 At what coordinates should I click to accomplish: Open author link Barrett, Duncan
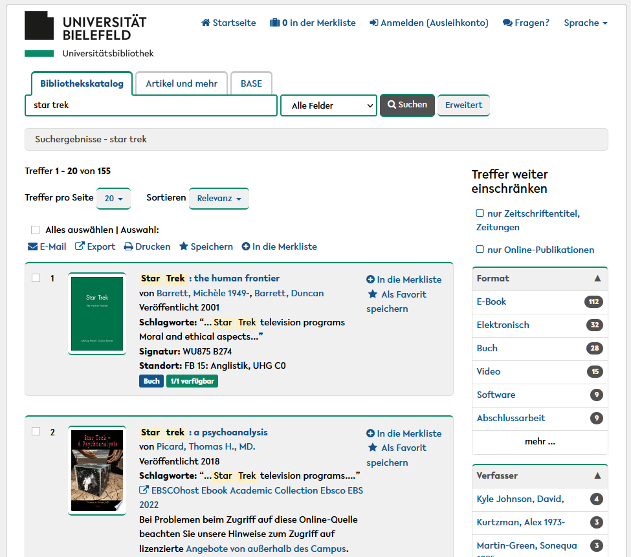(x=289, y=293)
